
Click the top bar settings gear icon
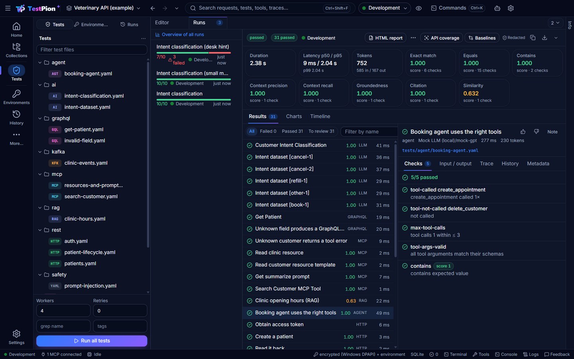[x=511, y=8]
